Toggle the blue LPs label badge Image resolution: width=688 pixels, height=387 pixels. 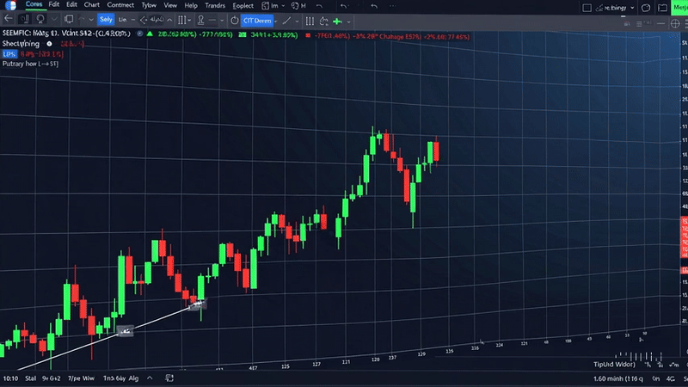tap(9, 53)
